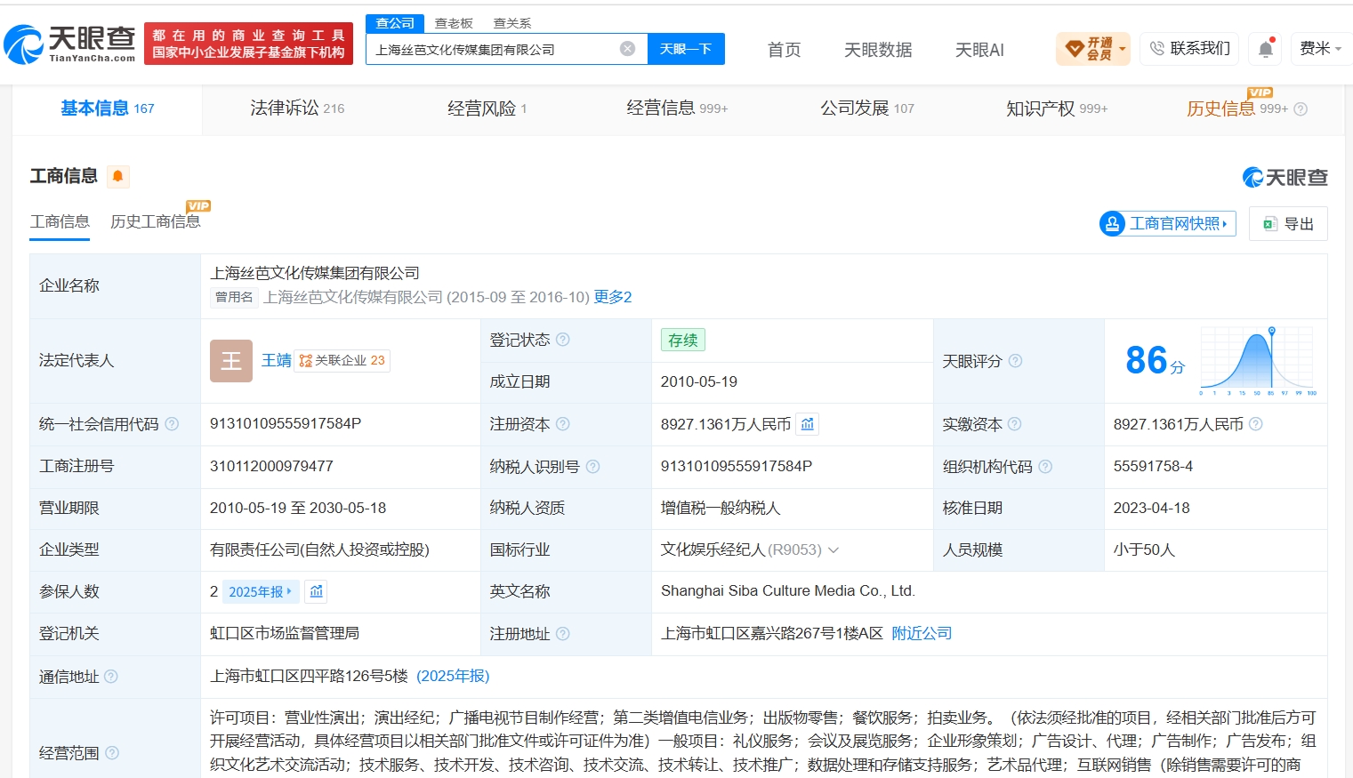Click the 存续 registration status tag

tap(683, 340)
